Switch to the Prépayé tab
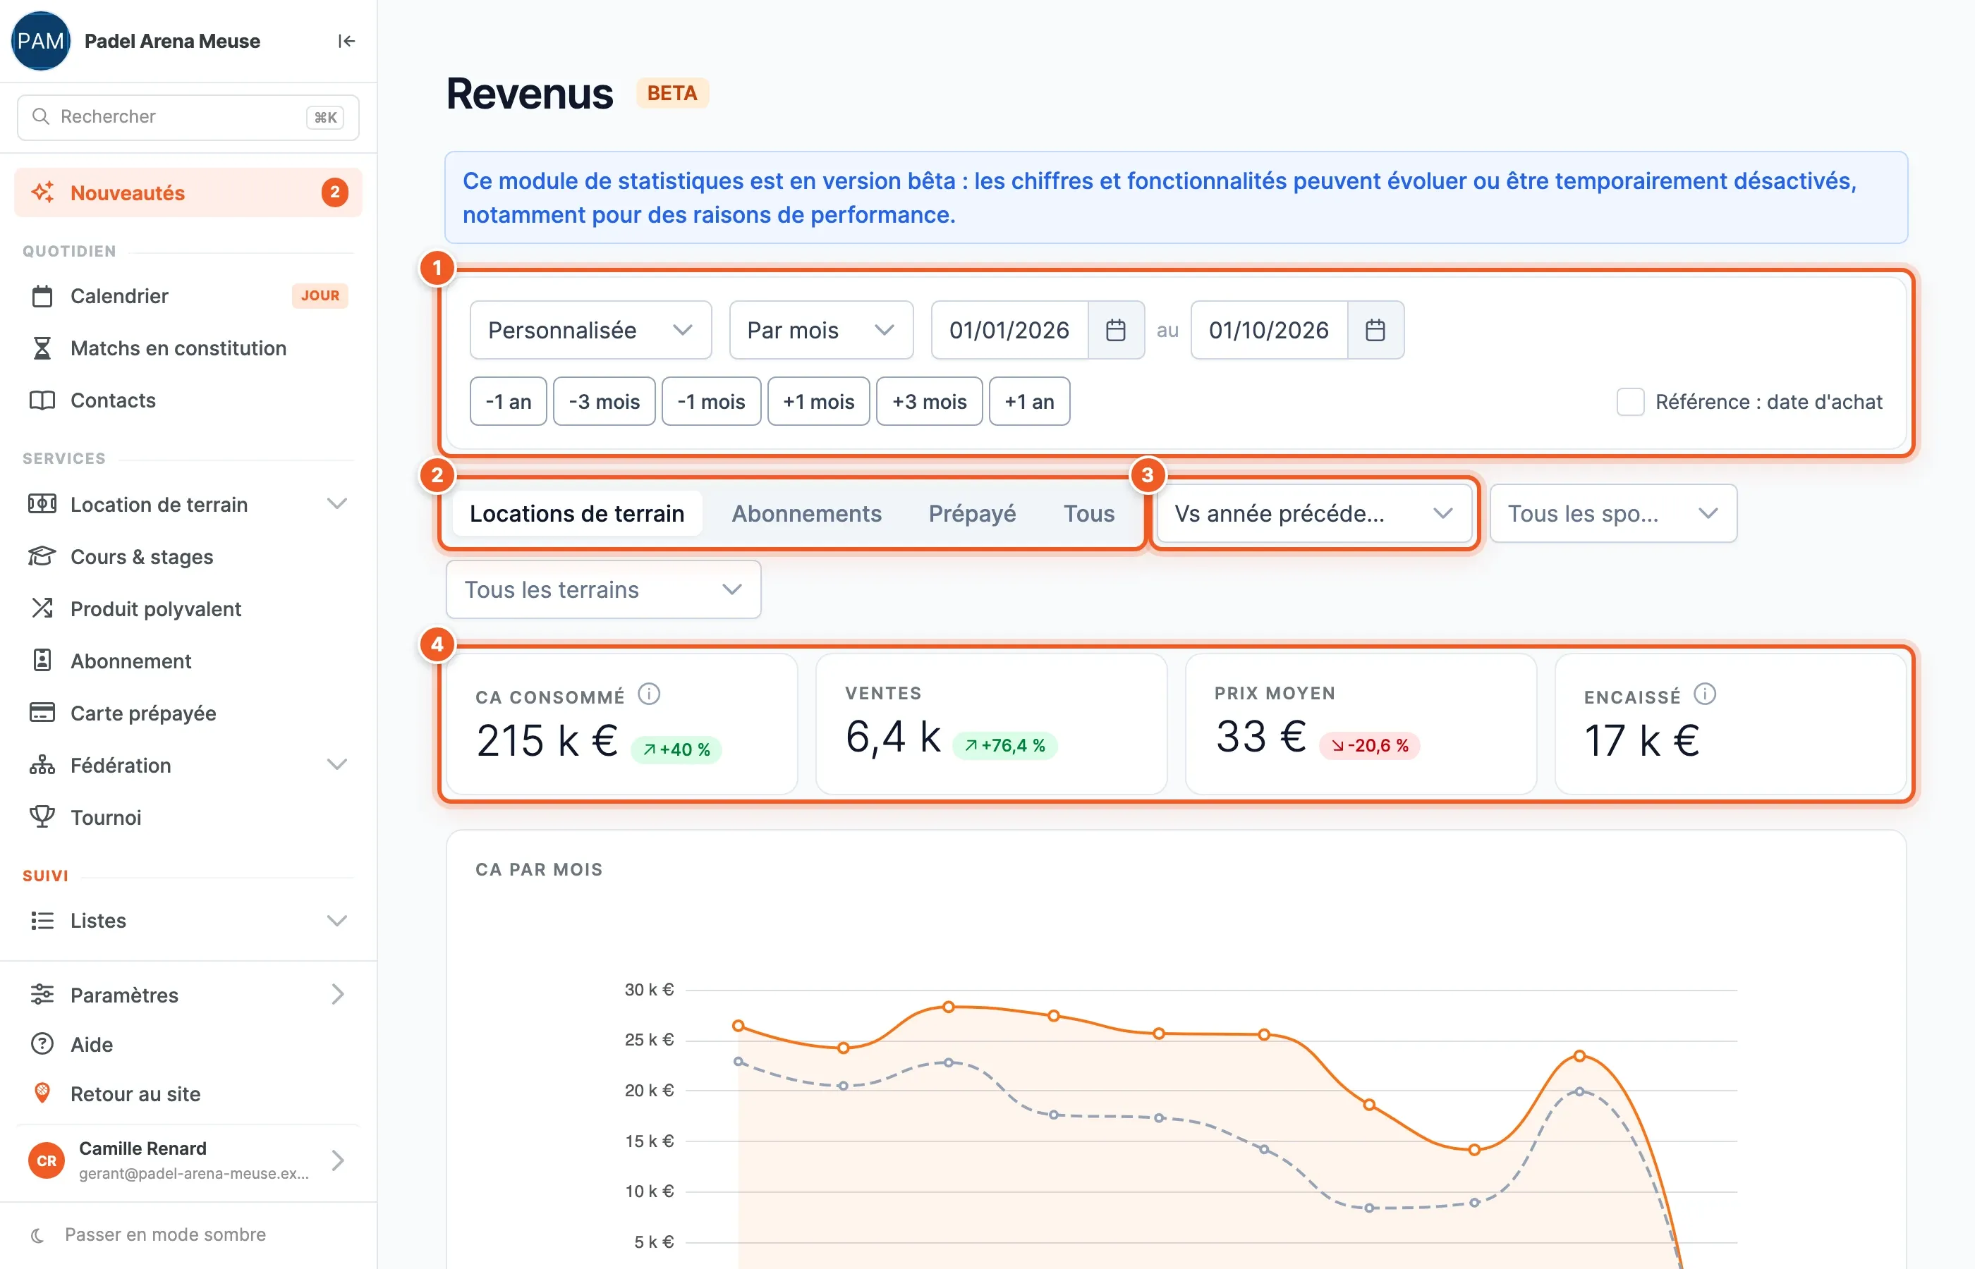 972,513
